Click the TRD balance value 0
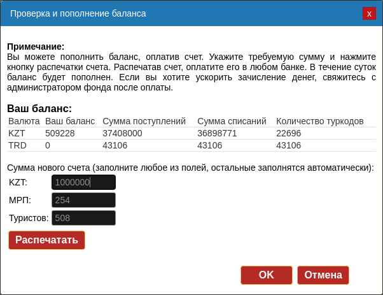Viewport: 383px width, 295px height. pos(48,145)
